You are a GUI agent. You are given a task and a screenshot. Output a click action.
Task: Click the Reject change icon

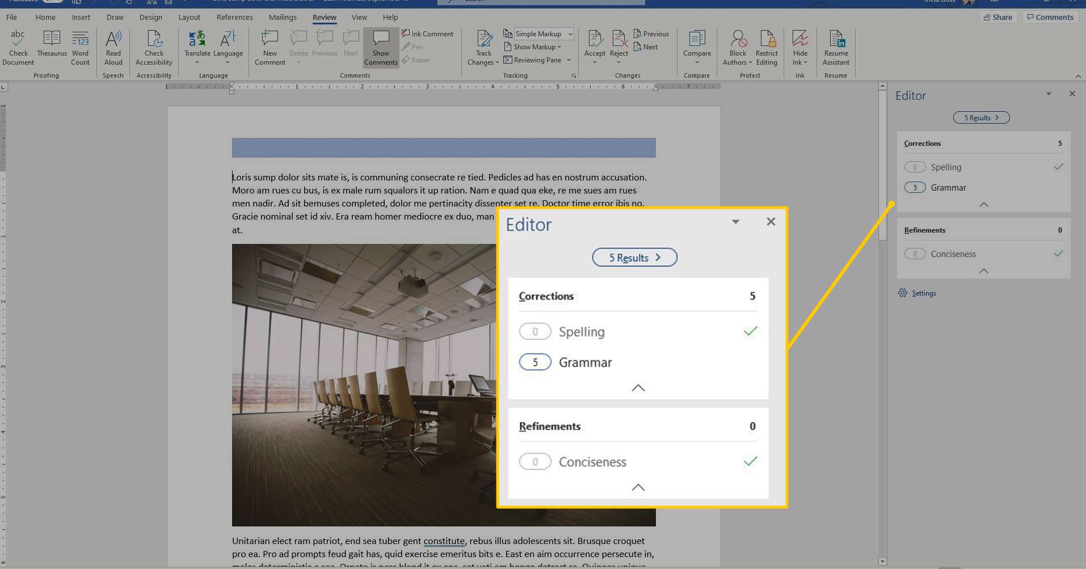pyautogui.click(x=618, y=39)
